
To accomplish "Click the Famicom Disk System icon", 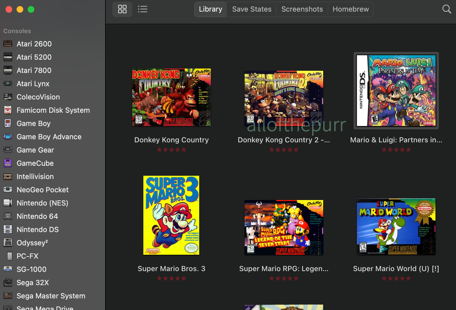I will [x=8, y=110].
